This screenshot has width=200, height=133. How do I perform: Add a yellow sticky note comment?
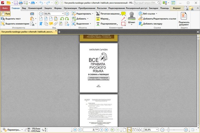point(123,14)
